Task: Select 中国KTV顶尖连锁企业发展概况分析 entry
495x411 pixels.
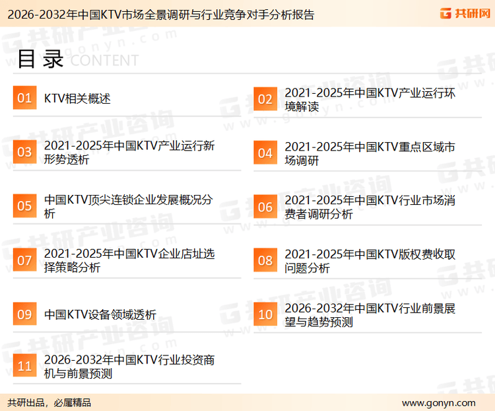Action: (x=128, y=207)
